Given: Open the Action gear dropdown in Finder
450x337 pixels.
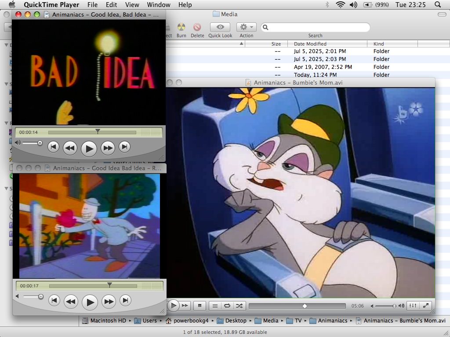Looking at the screenshot, I should (x=246, y=27).
